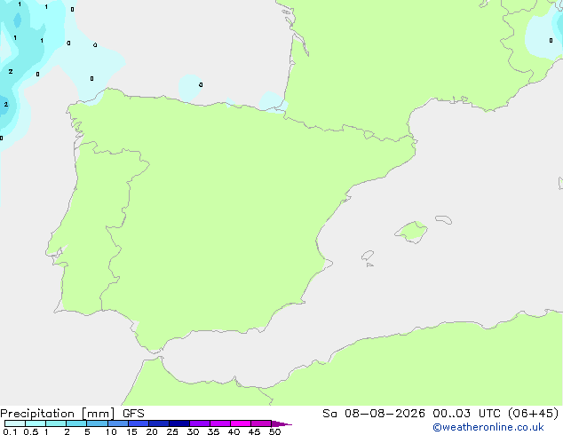This screenshot has height=435, width=563.
Task: Choose the 40 to 45 mm magenta swatch
Action: click(241, 423)
